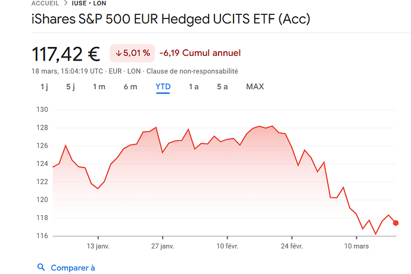411x274 pixels.
Task: Show the 5 a chart range
Action: coord(222,87)
